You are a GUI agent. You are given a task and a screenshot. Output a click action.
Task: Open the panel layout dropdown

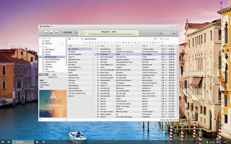(x=156, y=39)
